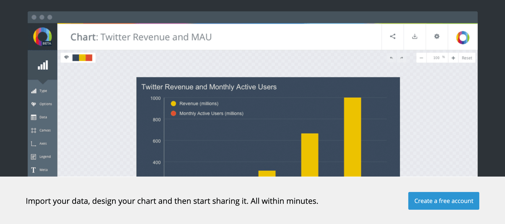Click the "Create a free account" button
The image size is (505, 224).
point(444,201)
